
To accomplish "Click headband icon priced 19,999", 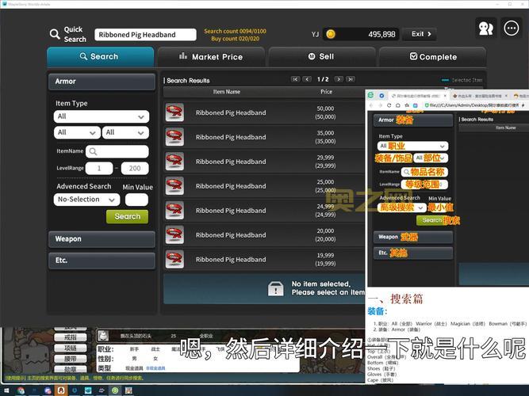I will [x=174, y=260].
